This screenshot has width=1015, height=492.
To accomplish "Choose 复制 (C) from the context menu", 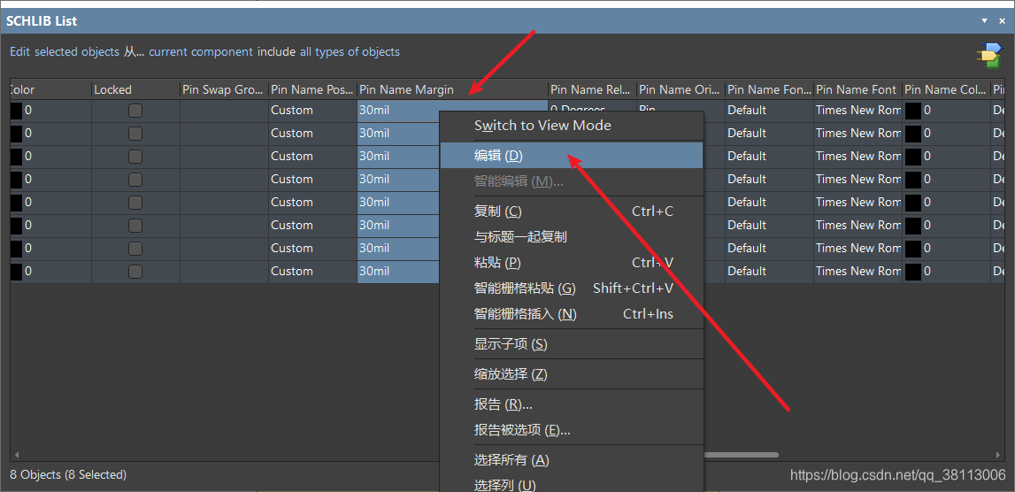I will 498,211.
